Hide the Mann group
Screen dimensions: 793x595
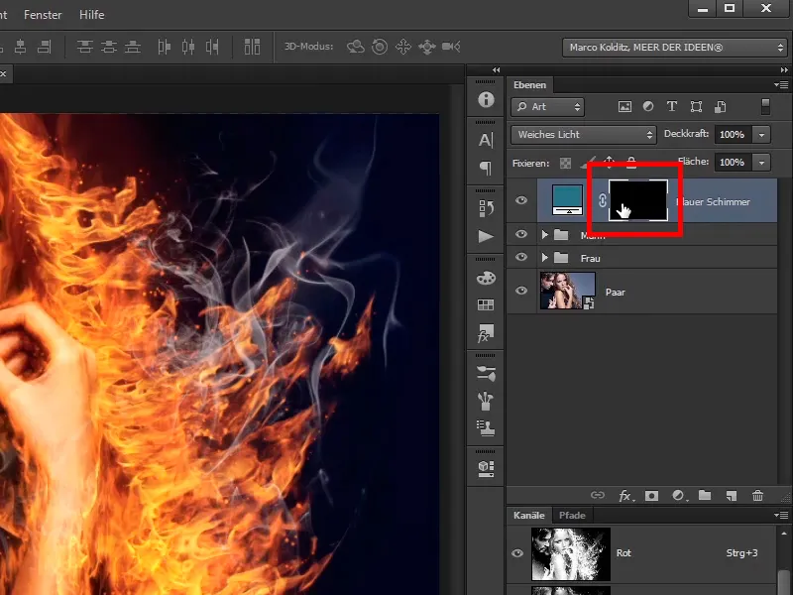point(521,234)
